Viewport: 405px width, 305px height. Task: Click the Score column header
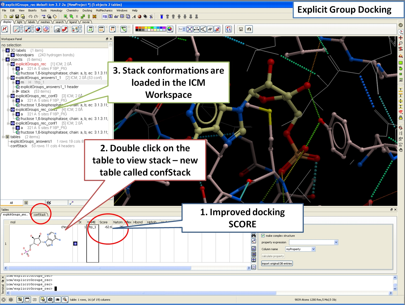[x=104, y=222]
